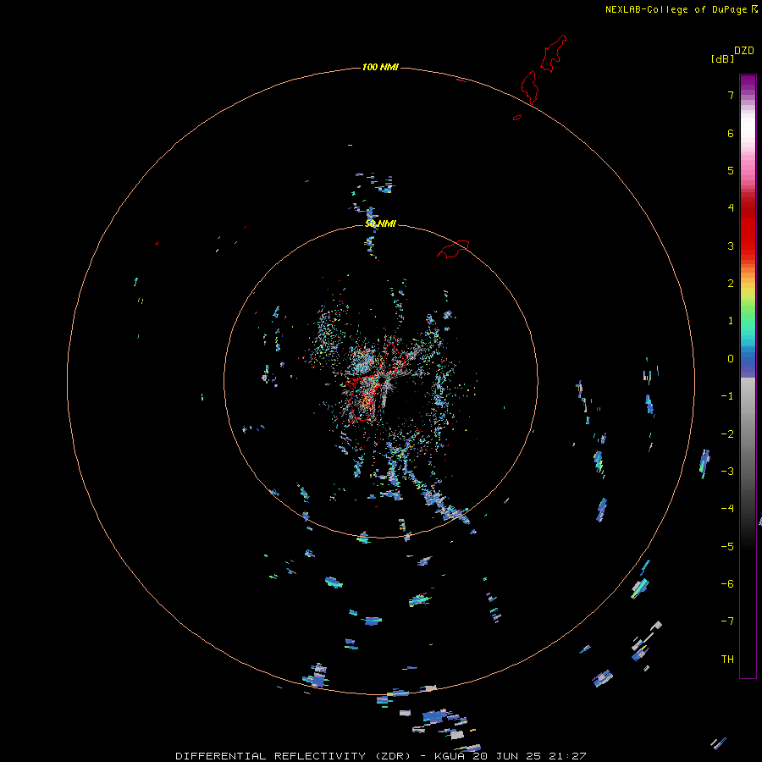This screenshot has width=762, height=762.
Task: Click the color scale value 4
Action: [731, 208]
